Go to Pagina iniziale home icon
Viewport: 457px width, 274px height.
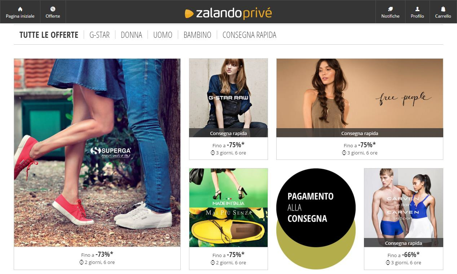pos(20,9)
